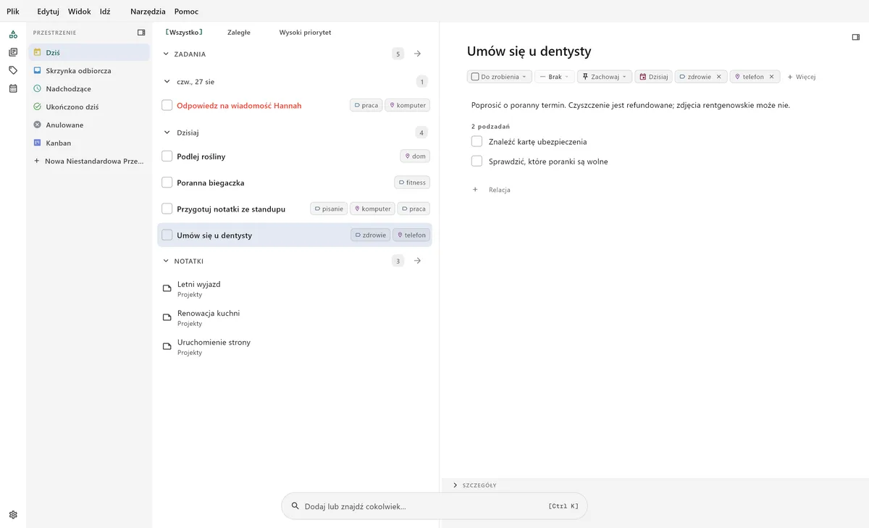
Task: Check subtask Sprawdzić, które poranki są wolne
Action: pyautogui.click(x=477, y=161)
